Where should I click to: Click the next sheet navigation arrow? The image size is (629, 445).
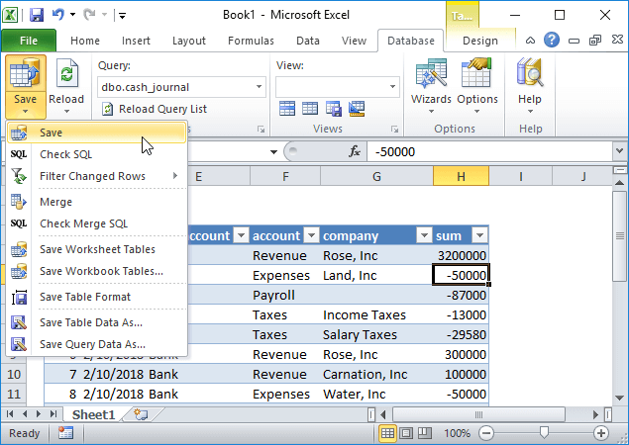coord(39,414)
